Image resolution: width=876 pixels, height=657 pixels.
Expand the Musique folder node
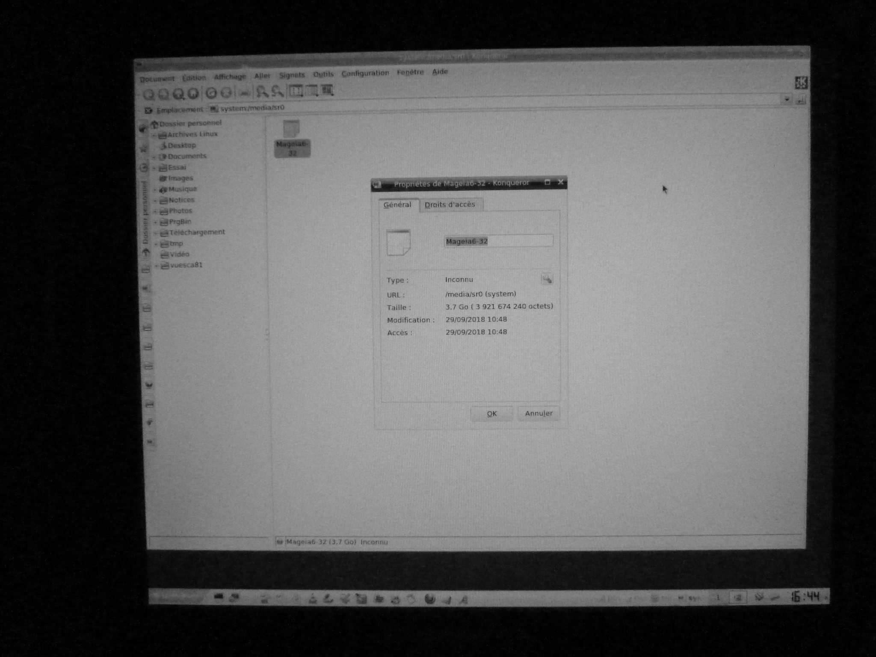[155, 190]
